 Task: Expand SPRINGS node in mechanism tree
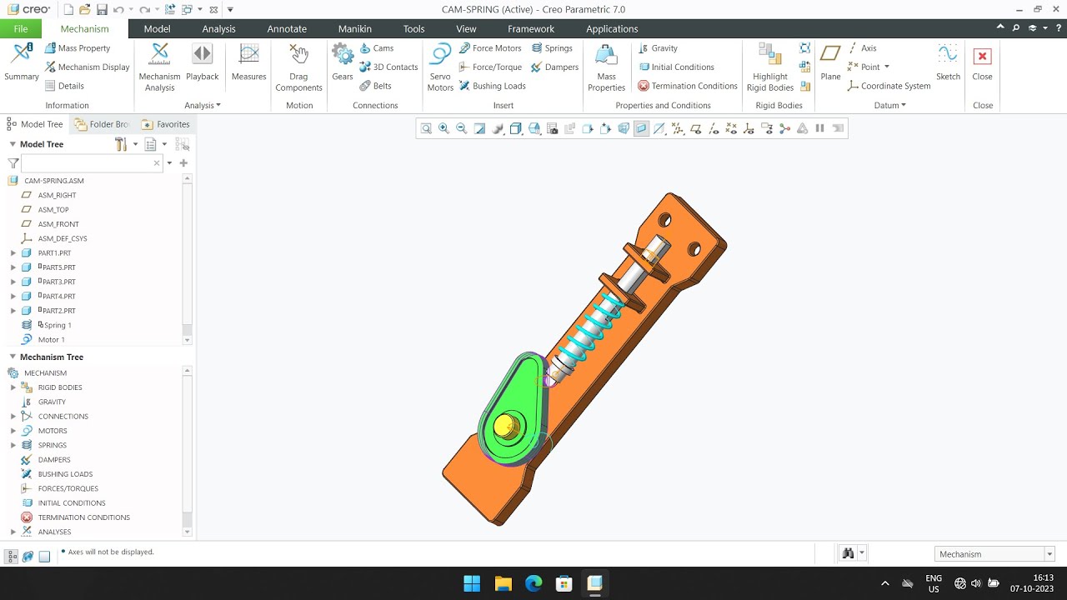[x=13, y=445]
